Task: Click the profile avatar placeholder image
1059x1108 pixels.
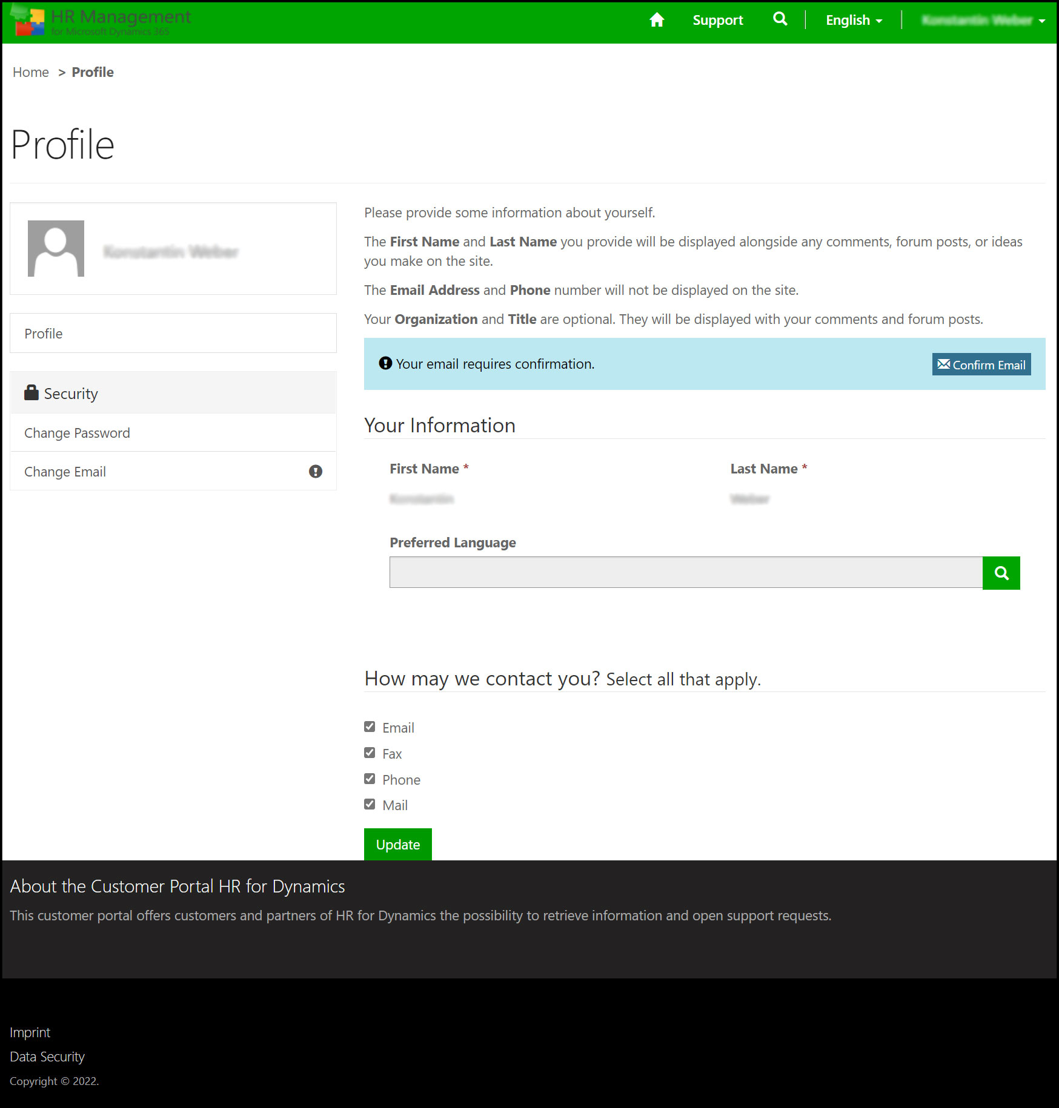Action: click(56, 248)
